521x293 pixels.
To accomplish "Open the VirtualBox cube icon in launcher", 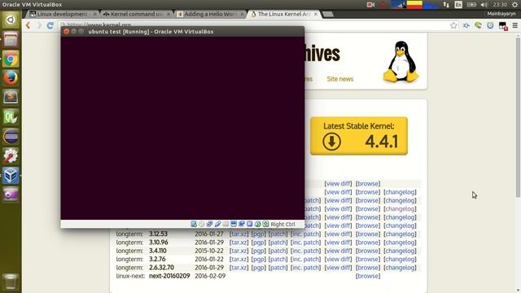I will point(11,175).
